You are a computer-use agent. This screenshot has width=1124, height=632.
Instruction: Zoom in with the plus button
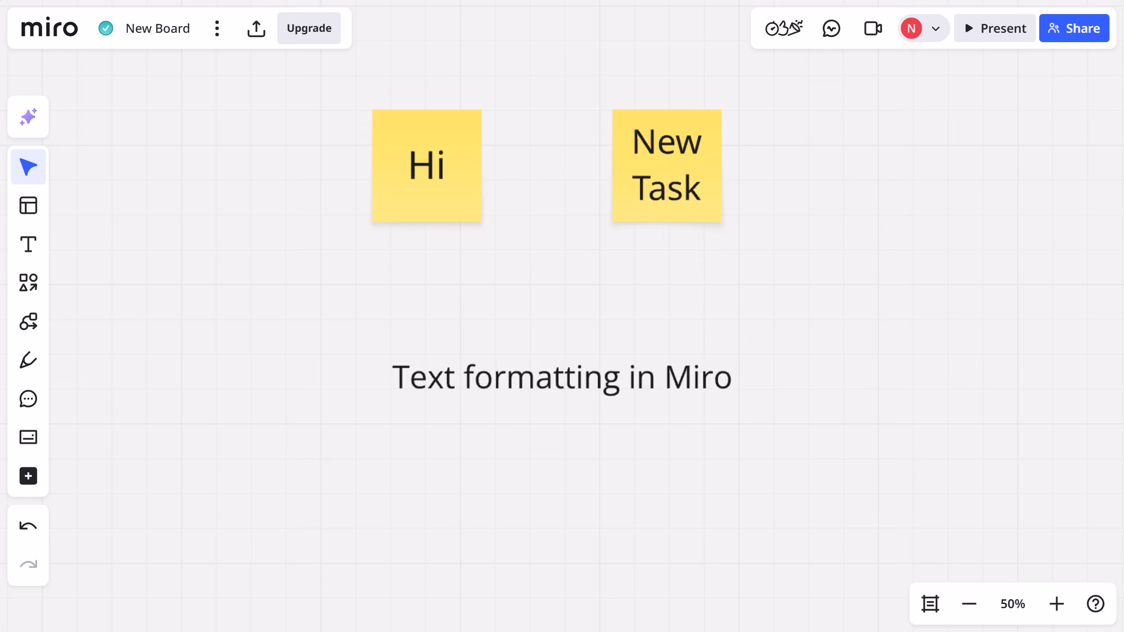tap(1057, 603)
